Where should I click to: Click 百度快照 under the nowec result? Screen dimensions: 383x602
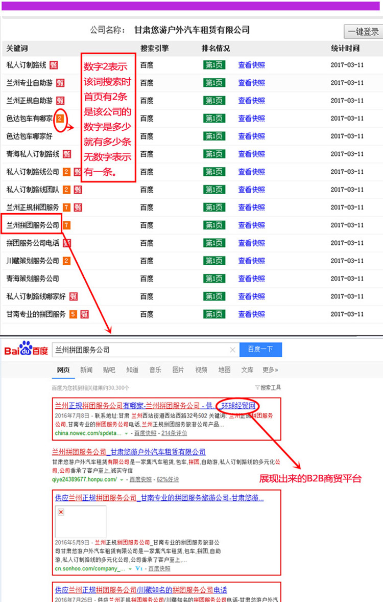(x=146, y=433)
